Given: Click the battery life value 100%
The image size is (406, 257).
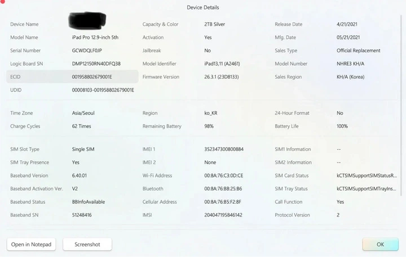Looking at the screenshot, I should tap(342, 126).
